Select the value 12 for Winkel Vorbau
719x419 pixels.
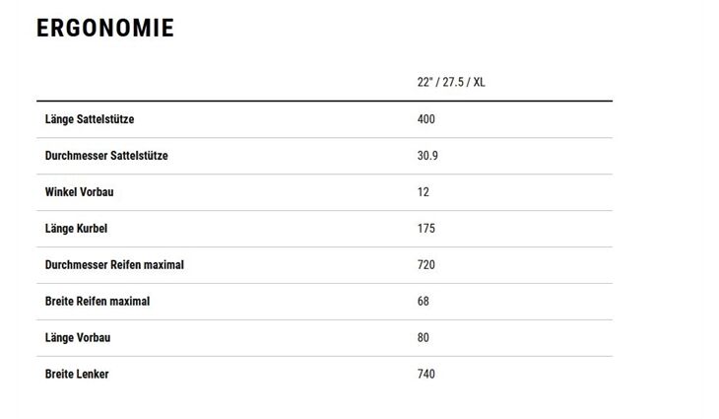[x=424, y=192]
